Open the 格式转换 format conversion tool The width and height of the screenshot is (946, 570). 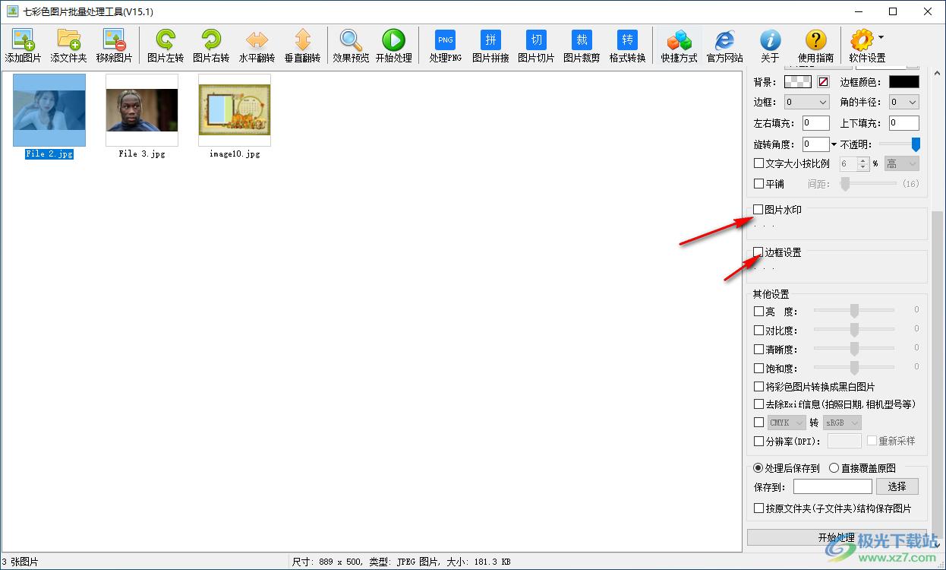click(627, 41)
